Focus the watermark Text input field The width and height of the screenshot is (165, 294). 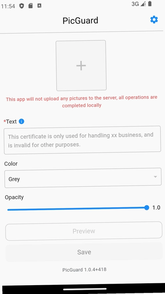tap(82, 140)
